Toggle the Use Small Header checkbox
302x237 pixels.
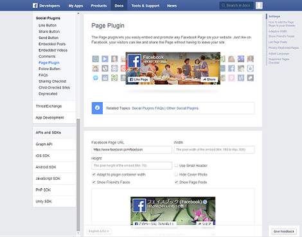(176, 165)
